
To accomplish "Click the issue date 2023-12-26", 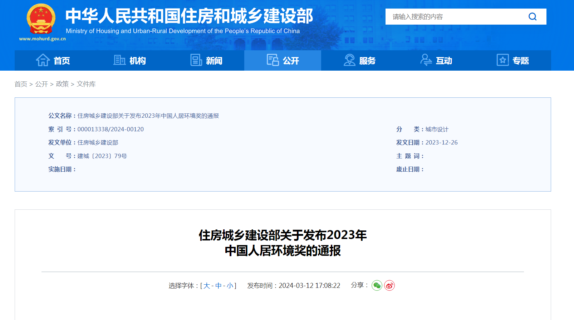I will pyautogui.click(x=441, y=142).
